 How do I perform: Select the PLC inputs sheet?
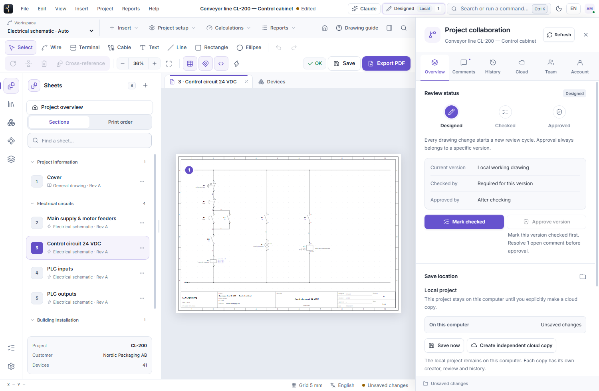pyautogui.click(x=88, y=273)
